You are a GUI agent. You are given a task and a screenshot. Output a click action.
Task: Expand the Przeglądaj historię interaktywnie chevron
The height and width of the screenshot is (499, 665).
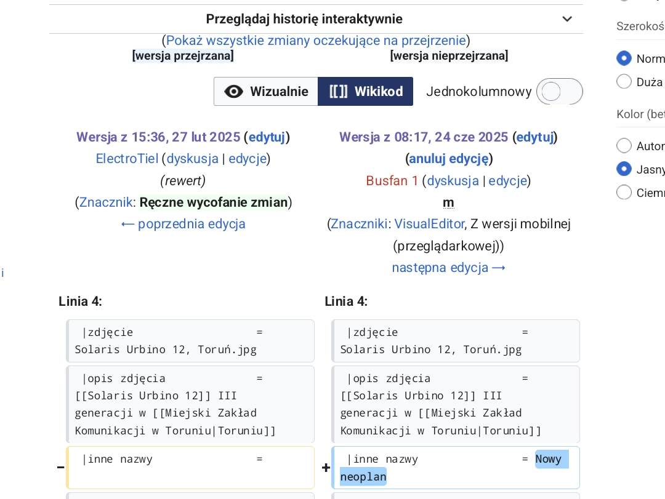click(567, 19)
